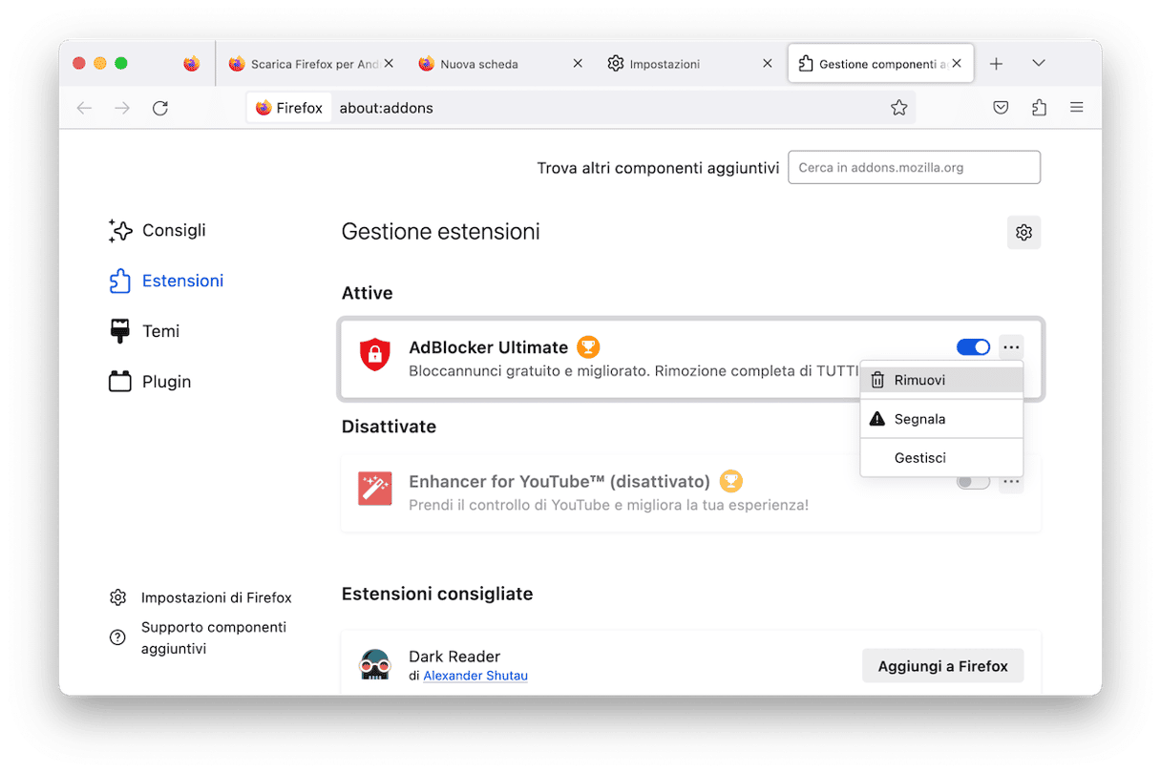The width and height of the screenshot is (1161, 773).
Task: Choose Rimuovi from the context menu
Action: (919, 380)
